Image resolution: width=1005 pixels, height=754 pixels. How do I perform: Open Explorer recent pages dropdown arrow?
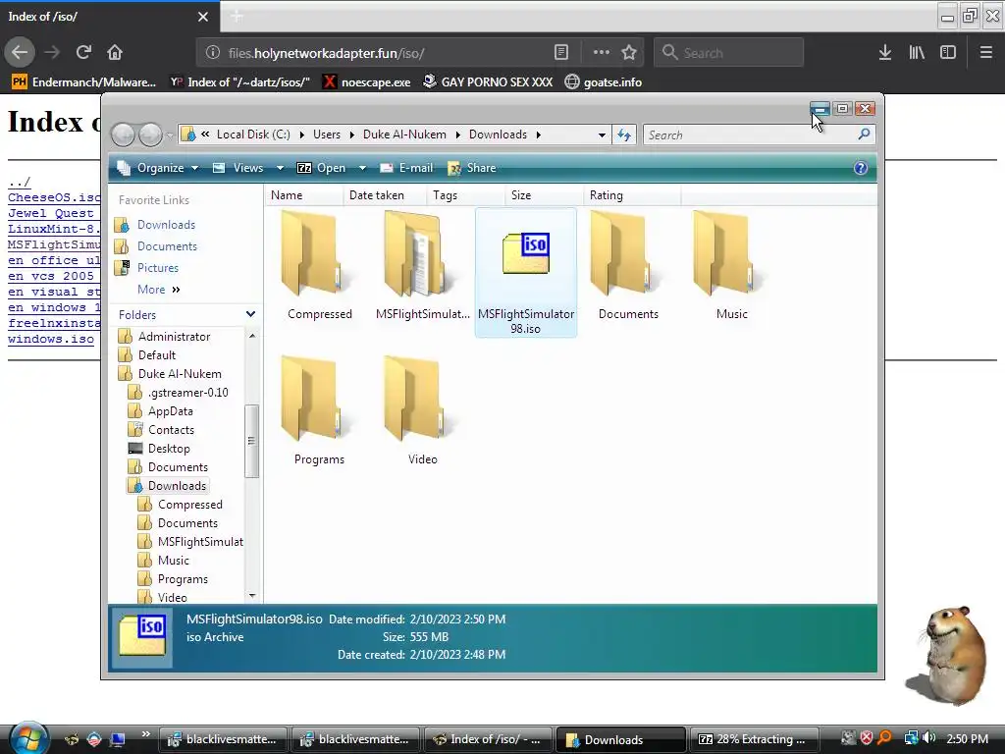pyautogui.click(x=169, y=135)
